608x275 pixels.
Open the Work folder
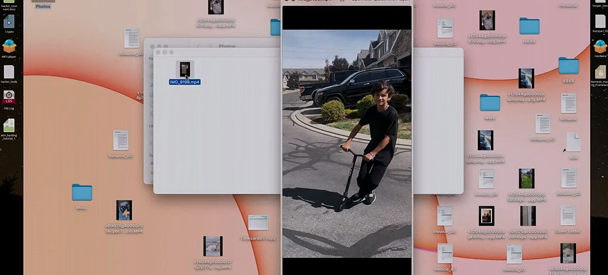tap(490, 103)
